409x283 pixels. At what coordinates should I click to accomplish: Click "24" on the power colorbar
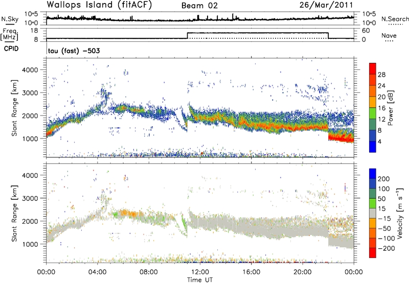pos(381,86)
